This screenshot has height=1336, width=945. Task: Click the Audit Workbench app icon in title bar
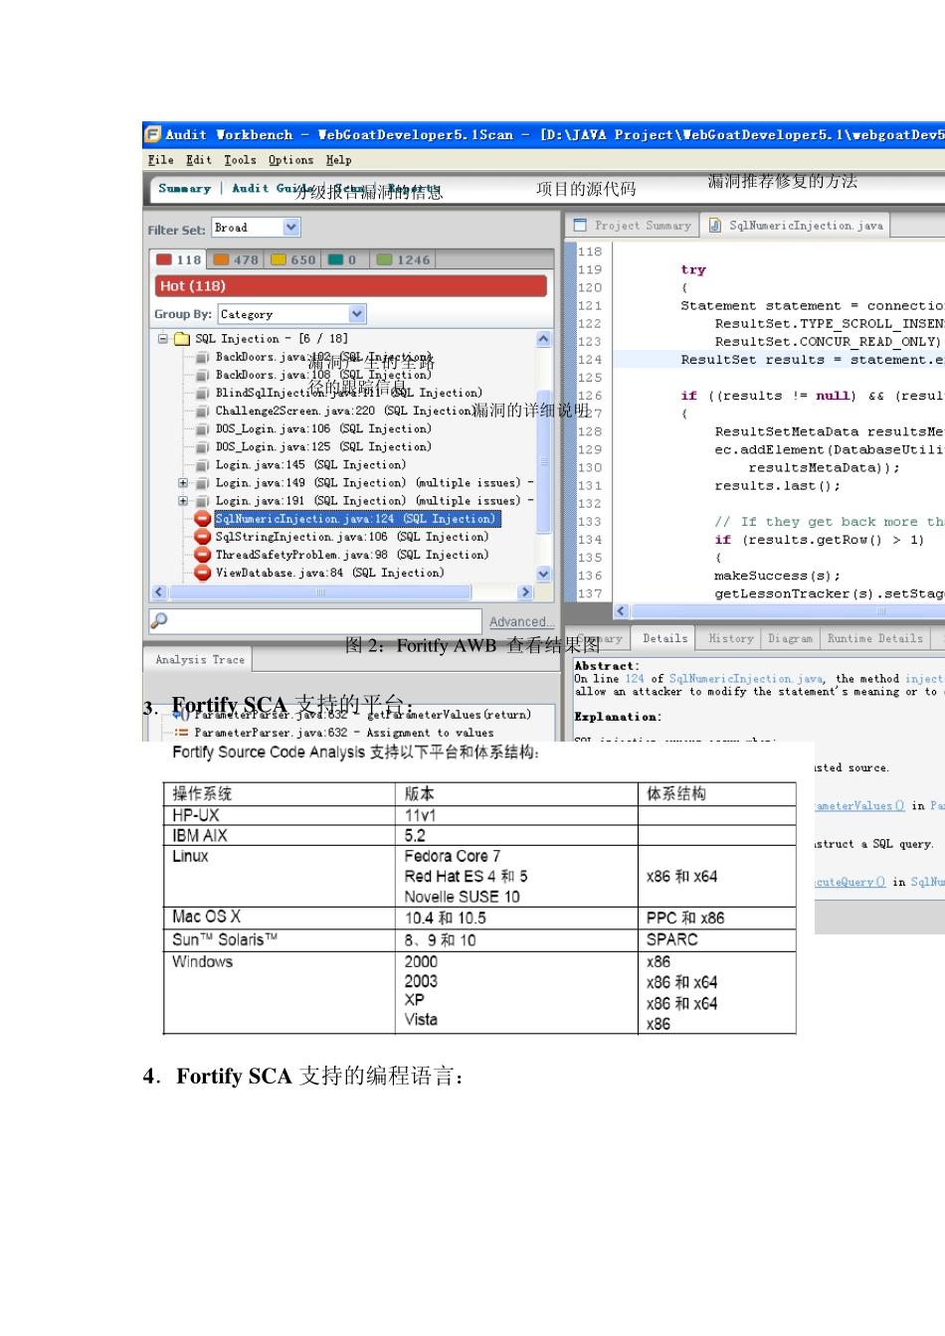(x=152, y=134)
